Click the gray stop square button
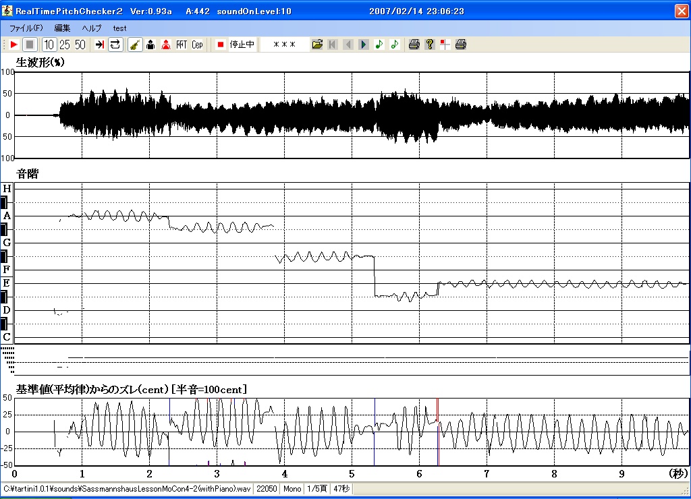This screenshot has width=691, height=499. click(x=30, y=45)
